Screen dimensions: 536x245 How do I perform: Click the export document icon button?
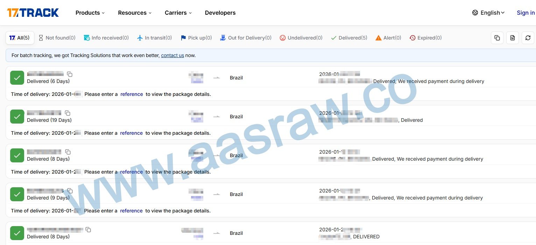tap(512, 38)
